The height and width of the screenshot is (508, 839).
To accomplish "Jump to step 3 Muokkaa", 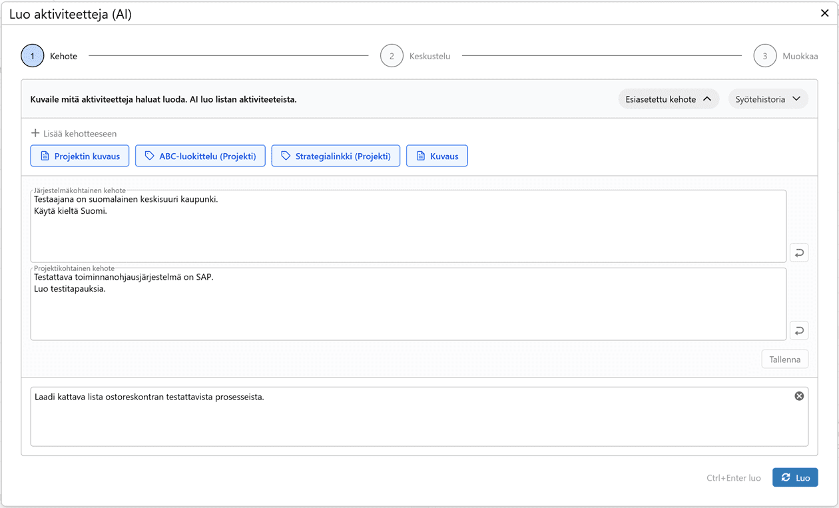I will tap(765, 56).
